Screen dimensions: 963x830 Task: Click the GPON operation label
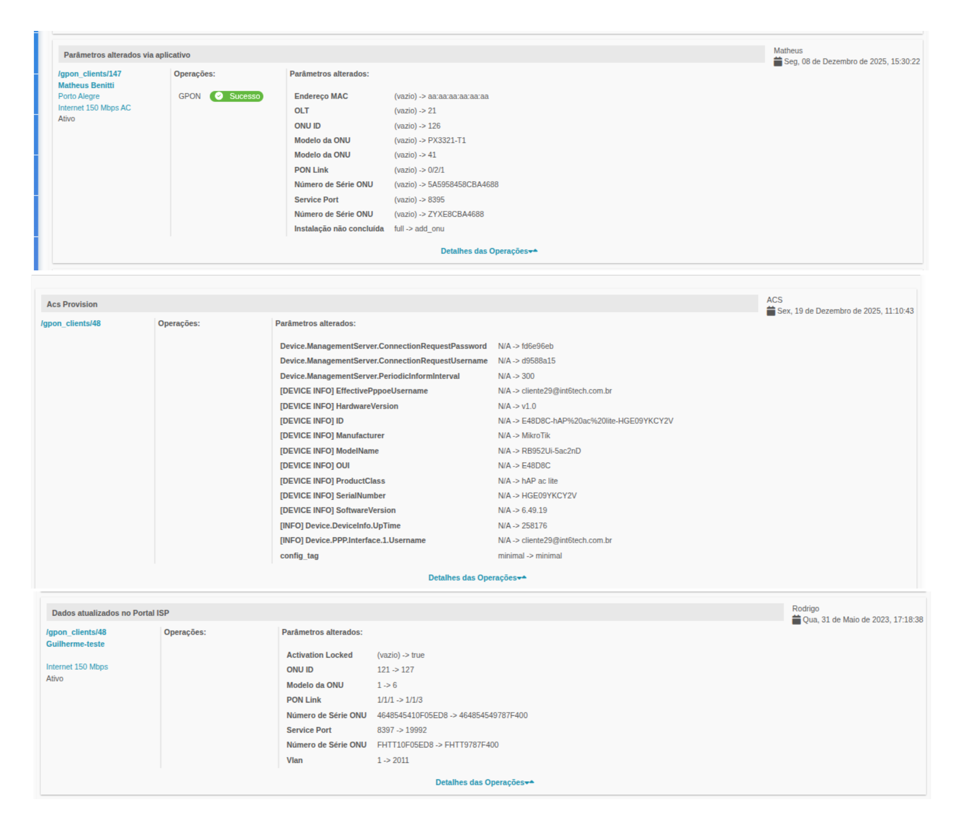click(189, 96)
